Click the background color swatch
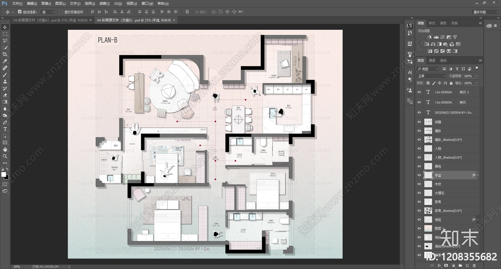 7,177
